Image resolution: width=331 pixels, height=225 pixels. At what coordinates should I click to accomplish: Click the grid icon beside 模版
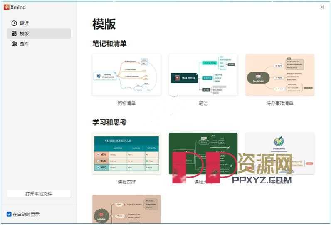click(14, 34)
